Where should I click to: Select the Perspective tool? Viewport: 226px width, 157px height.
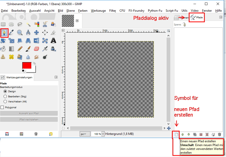28,41
